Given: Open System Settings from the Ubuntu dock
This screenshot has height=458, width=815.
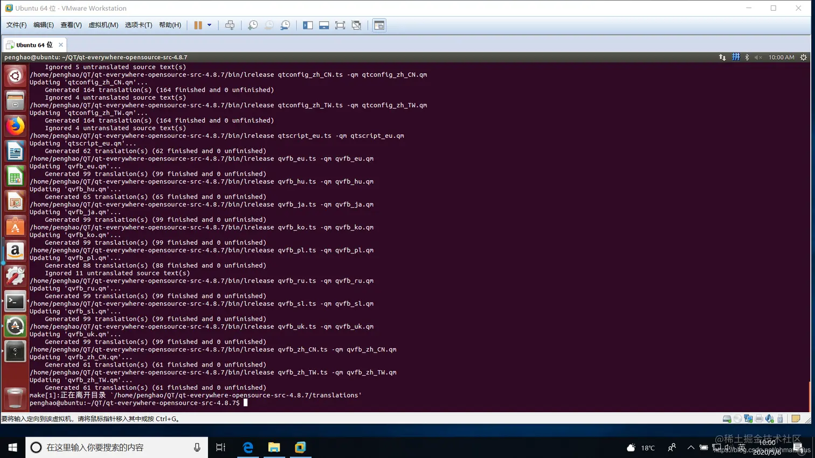Looking at the screenshot, I should pyautogui.click(x=15, y=276).
